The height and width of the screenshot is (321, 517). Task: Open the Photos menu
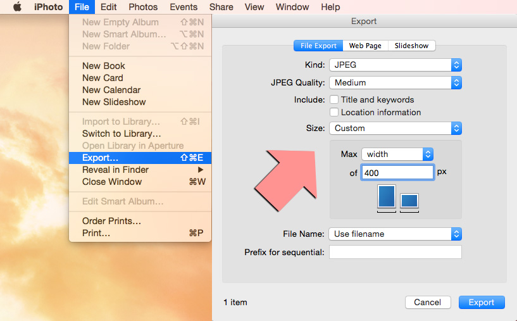143,7
